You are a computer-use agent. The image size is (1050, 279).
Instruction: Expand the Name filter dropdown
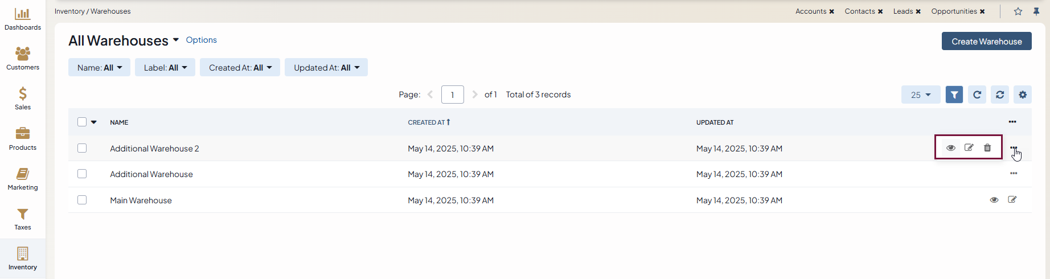click(x=99, y=67)
